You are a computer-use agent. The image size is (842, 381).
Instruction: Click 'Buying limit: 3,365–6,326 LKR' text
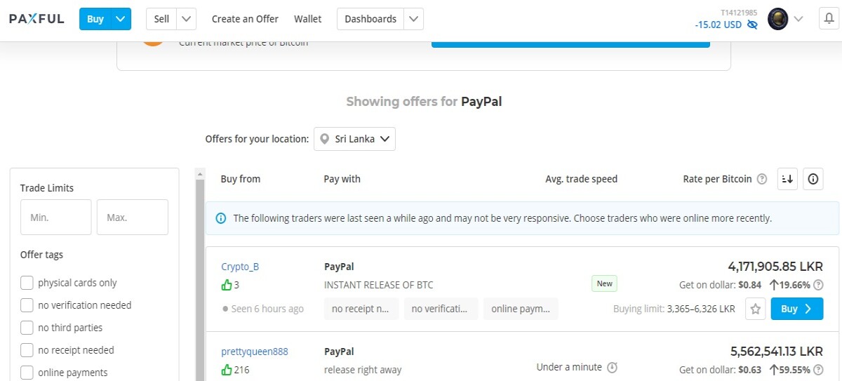coord(674,309)
